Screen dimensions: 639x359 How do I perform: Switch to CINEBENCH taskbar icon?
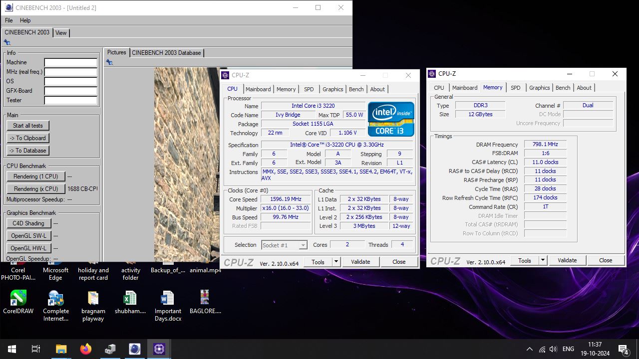134,349
